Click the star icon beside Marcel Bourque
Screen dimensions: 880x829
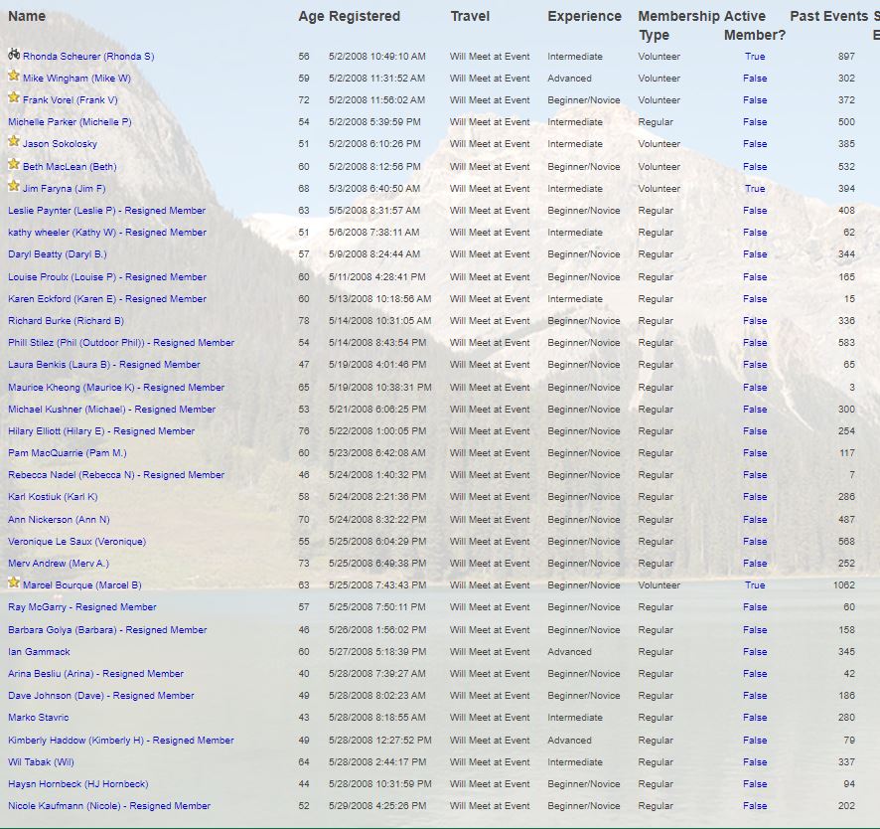14,583
